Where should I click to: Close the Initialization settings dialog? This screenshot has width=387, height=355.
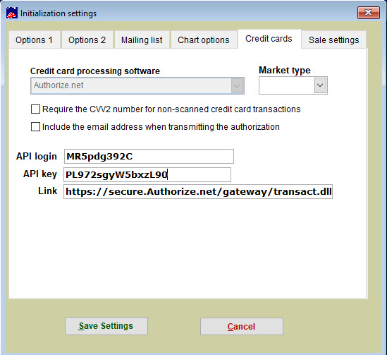click(368, 13)
